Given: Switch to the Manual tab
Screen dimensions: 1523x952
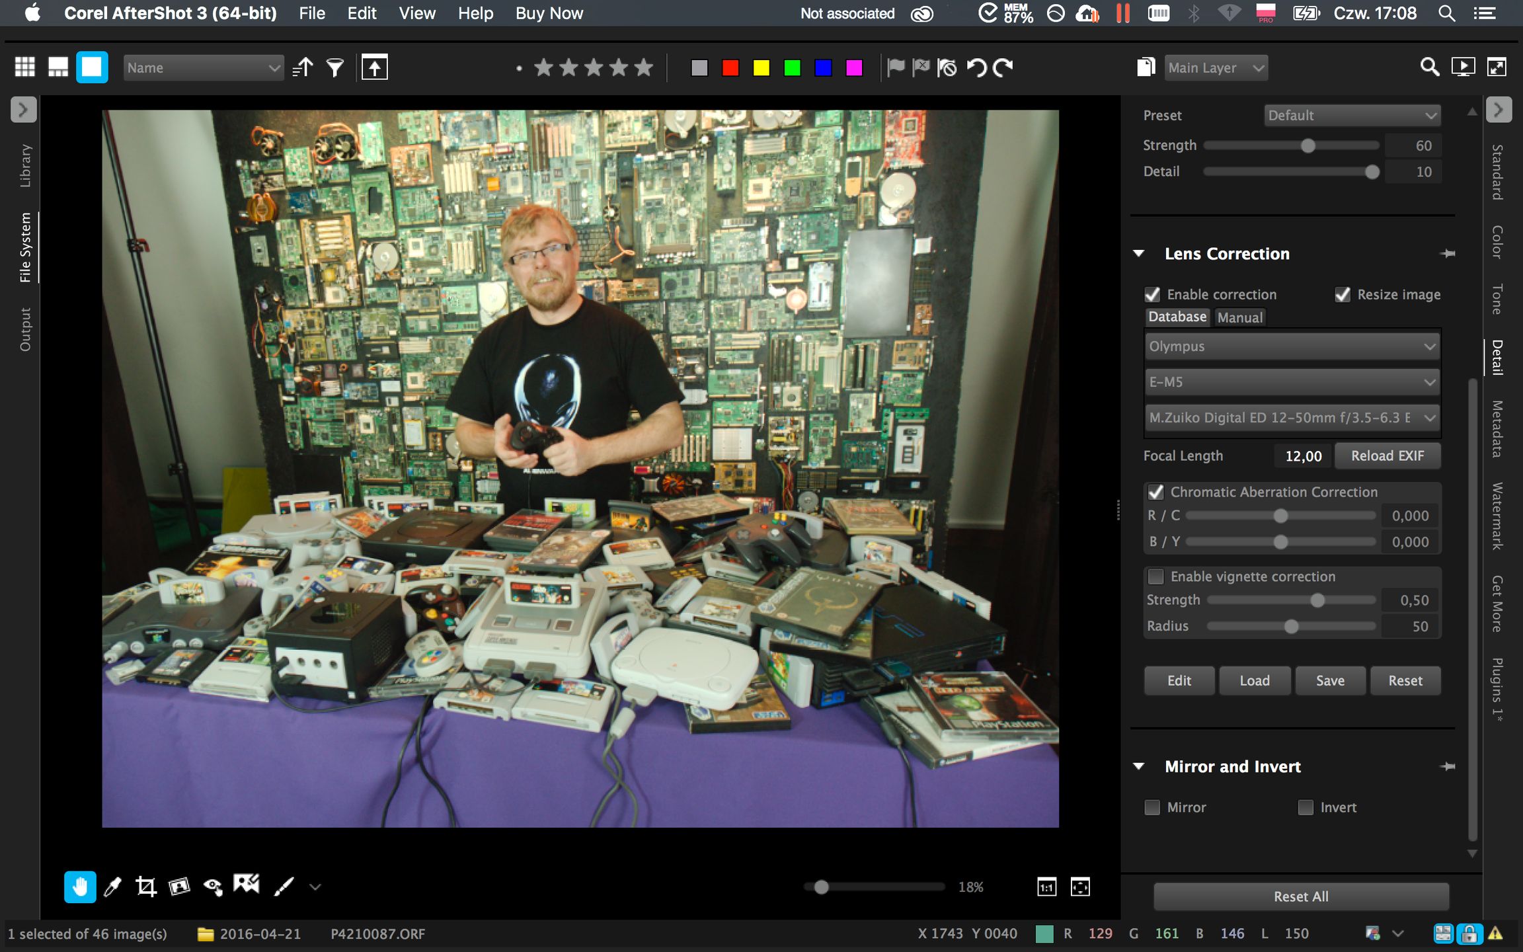Looking at the screenshot, I should (1239, 317).
